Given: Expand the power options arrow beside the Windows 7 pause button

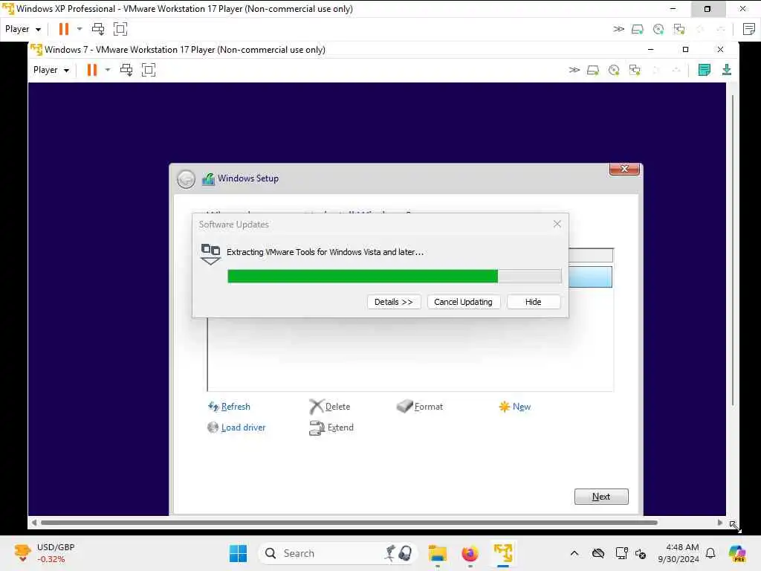Looking at the screenshot, I should pyautogui.click(x=108, y=70).
